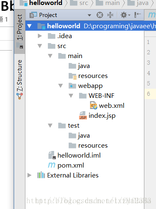
Task: Toggle the Z: Structure side tab
Action: coord(20,75)
